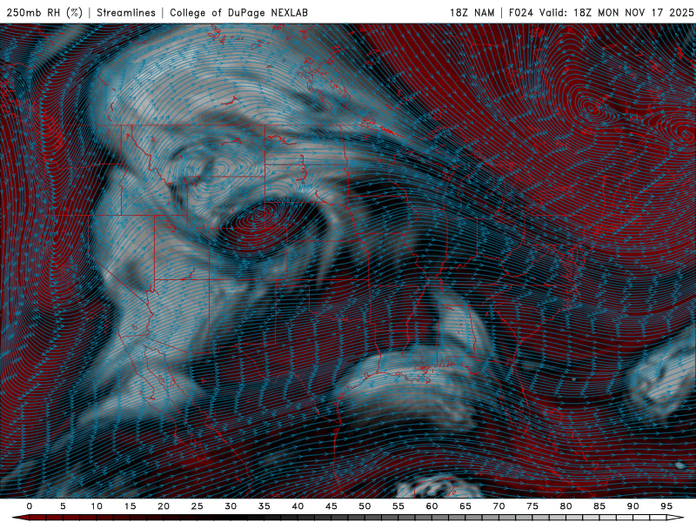Click the '18Z NAM' model run label
Screen dimensions: 696x522
472,12
